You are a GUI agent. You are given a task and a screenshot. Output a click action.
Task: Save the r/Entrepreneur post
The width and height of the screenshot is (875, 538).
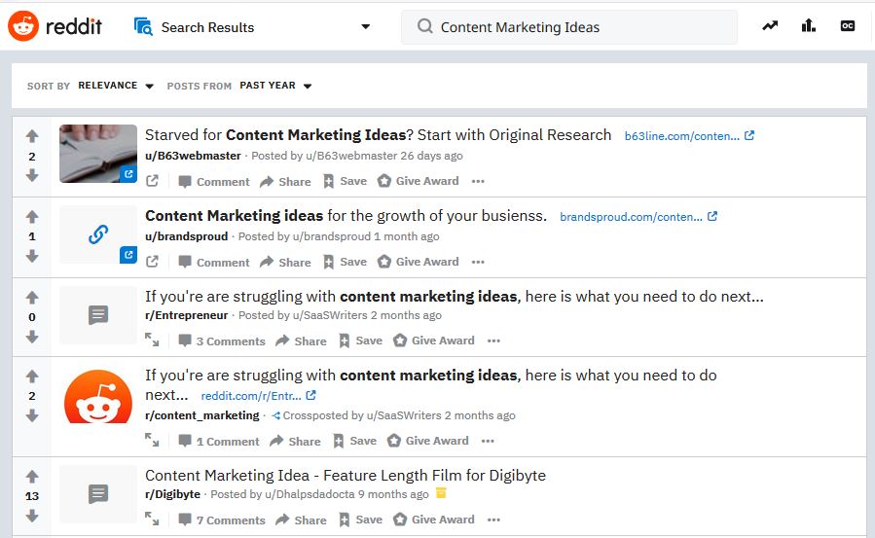point(360,341)
